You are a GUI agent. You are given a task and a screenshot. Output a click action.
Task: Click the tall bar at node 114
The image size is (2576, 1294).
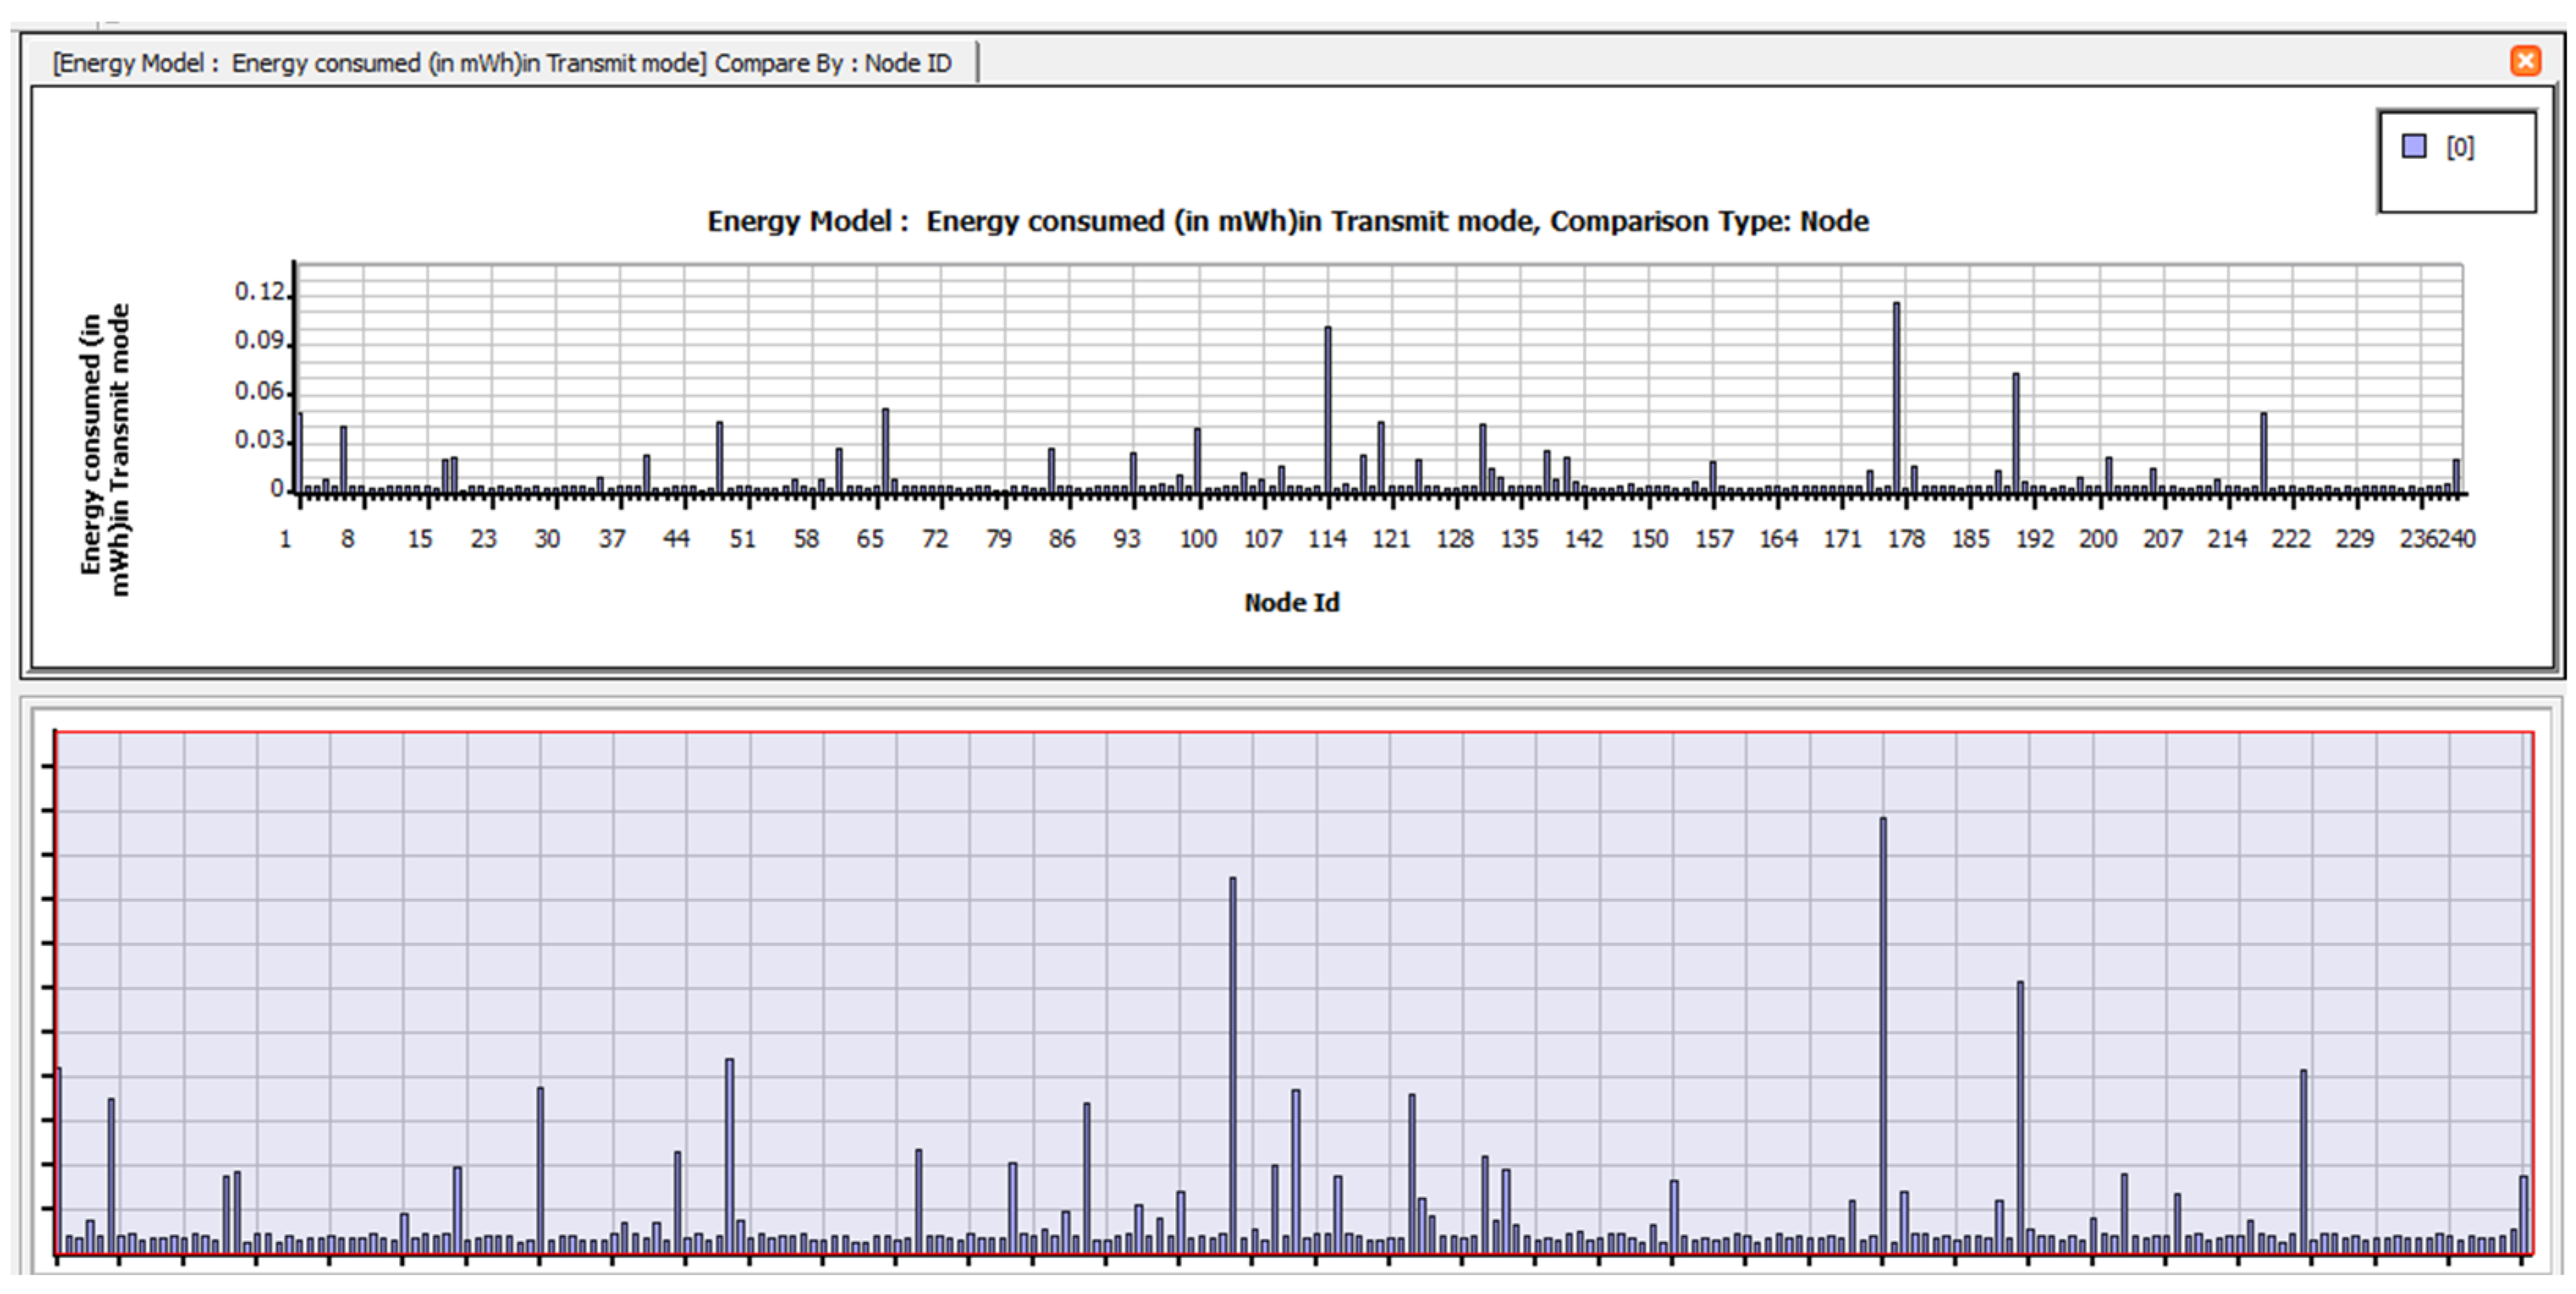(x=1328, y=410)
